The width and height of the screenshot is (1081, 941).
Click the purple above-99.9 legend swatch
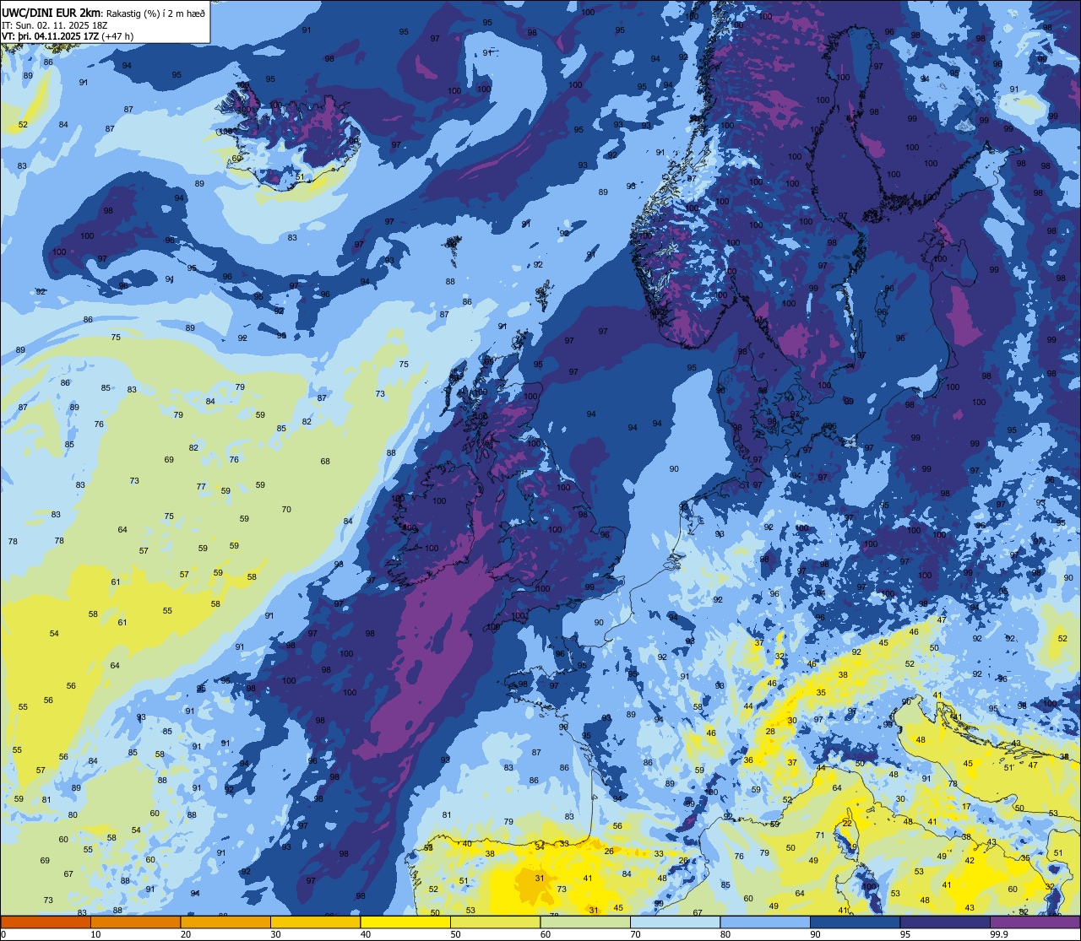click(x=1035, y=922)
